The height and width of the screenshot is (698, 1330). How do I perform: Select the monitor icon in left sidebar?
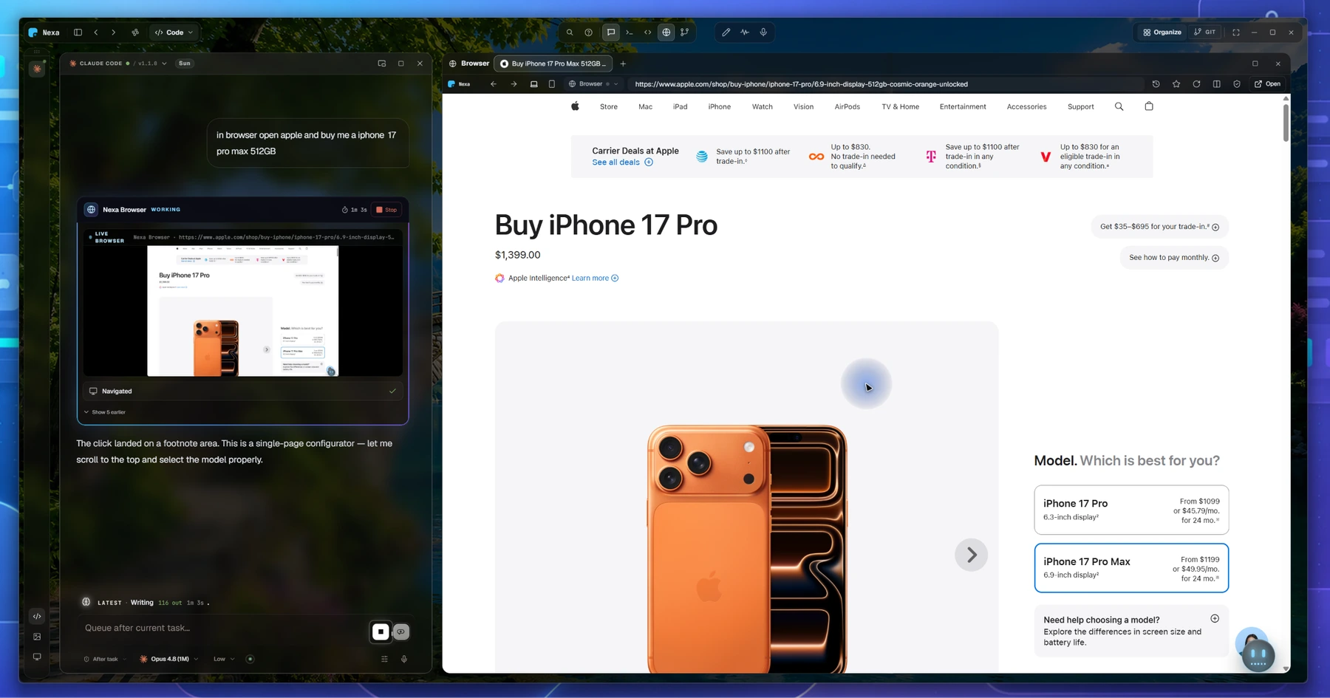[37, 657]
